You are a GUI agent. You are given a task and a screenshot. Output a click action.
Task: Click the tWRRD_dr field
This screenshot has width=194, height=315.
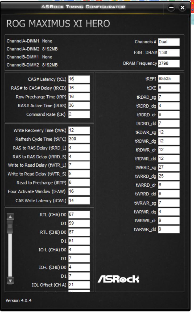pos(169,185)
